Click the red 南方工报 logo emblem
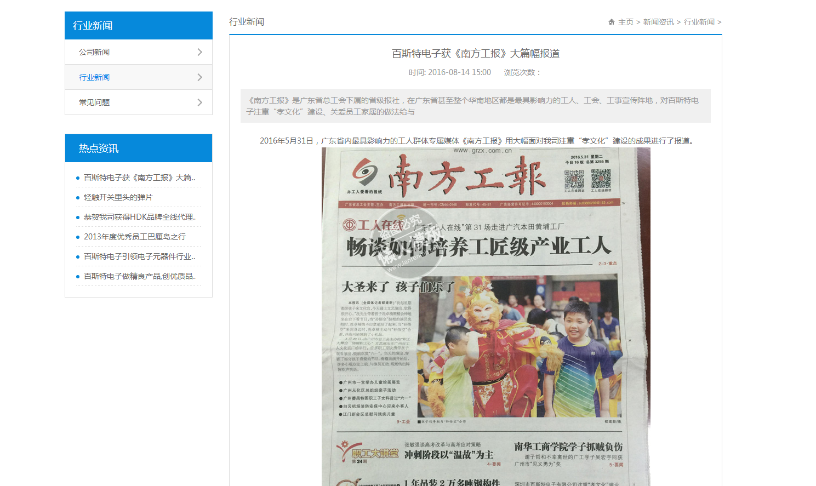The height and width of the screenshot is (486, 816). [364, 173]
